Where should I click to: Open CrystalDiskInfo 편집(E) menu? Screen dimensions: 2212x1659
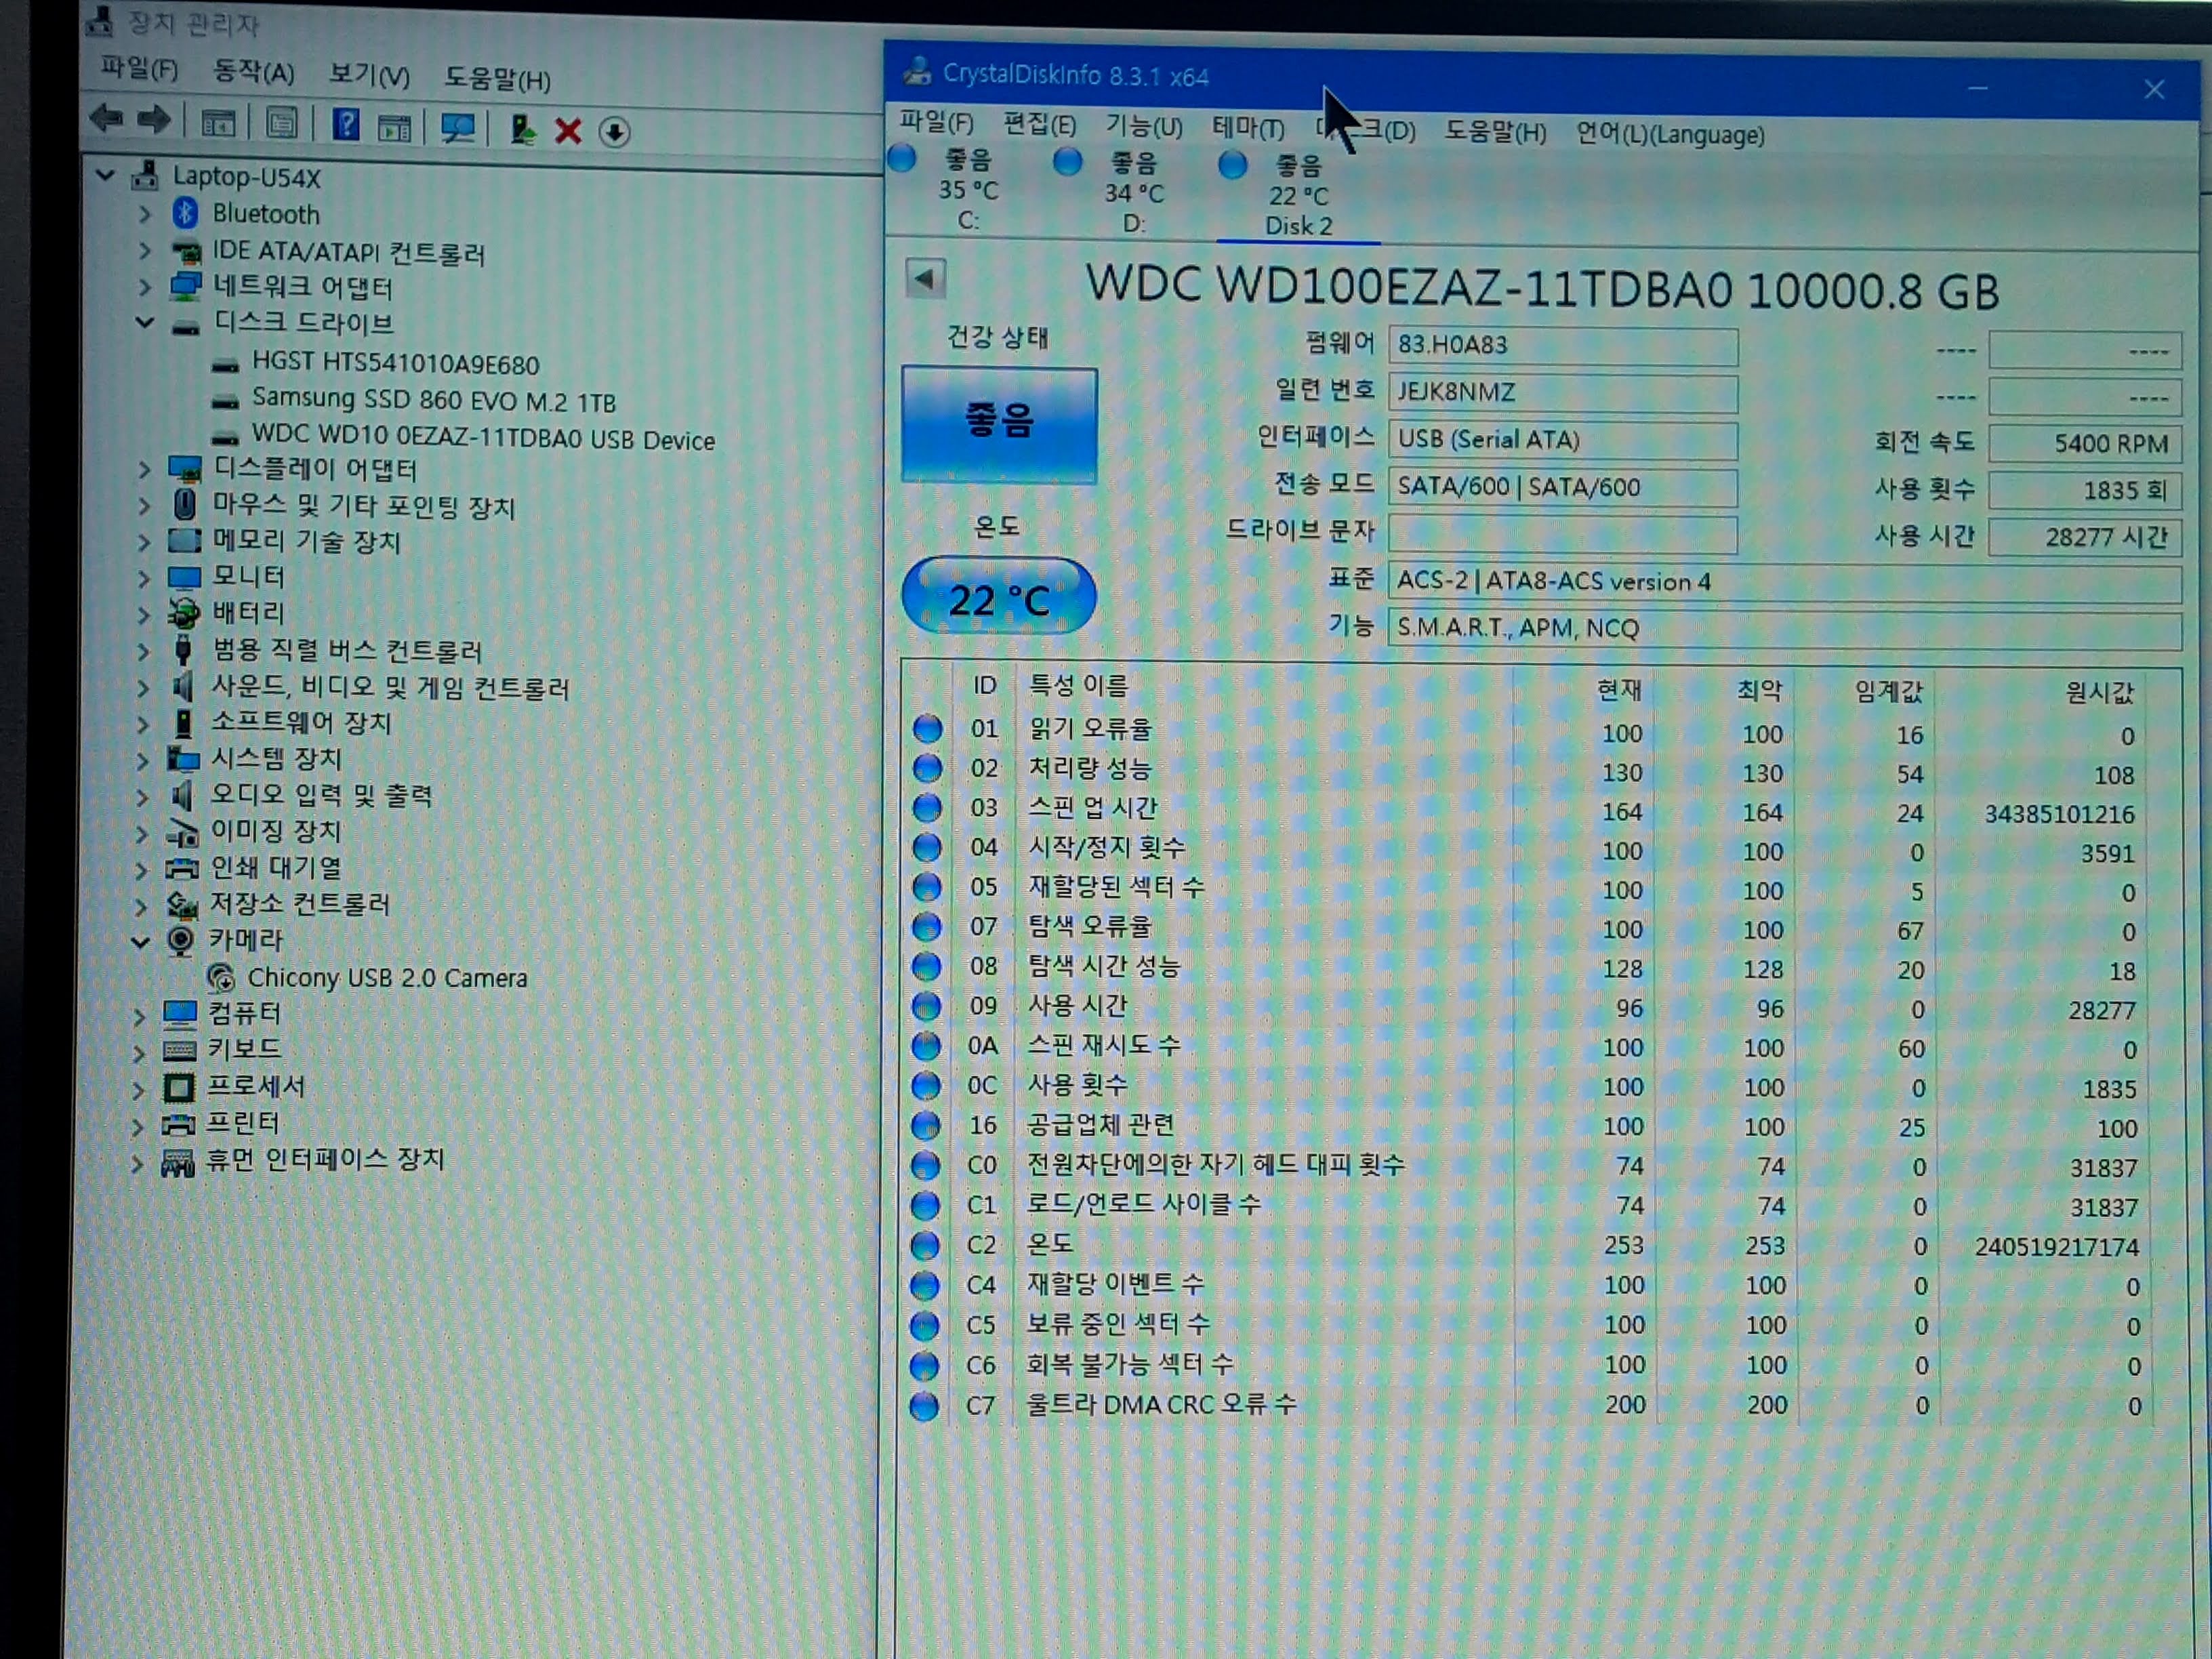click(x=1040, y=124)
